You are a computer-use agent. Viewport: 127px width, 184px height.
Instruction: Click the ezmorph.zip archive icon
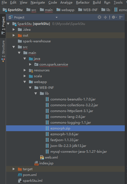(47, 128)
